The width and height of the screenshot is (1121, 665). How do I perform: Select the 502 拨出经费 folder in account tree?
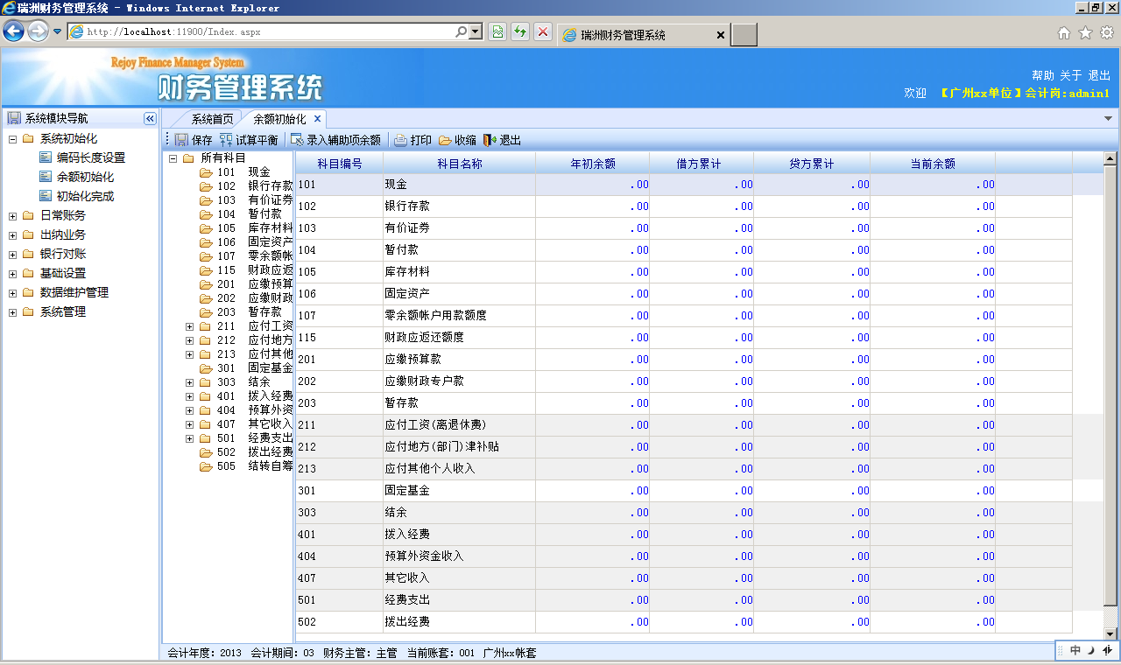point(246,452)
